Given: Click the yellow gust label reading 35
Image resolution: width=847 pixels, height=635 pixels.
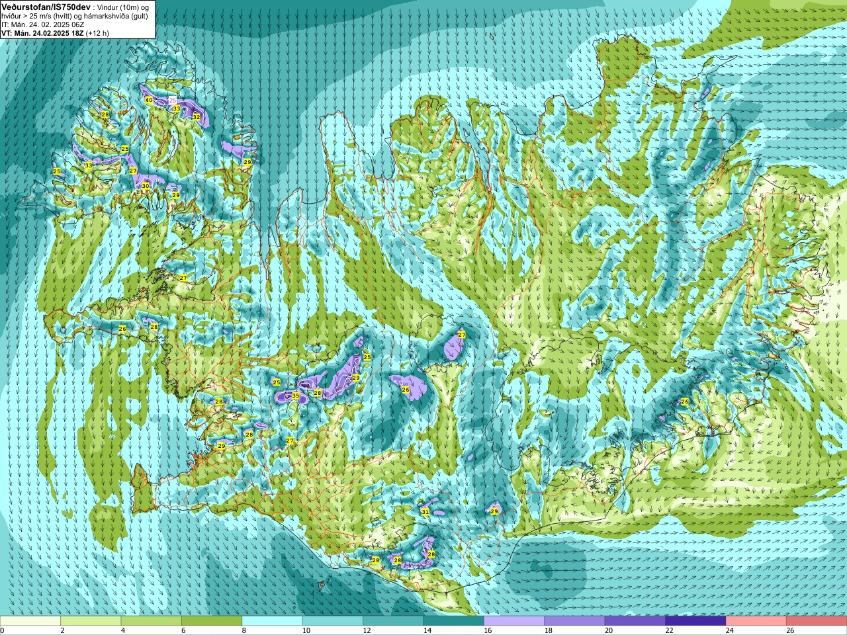Looking at the screenshot, I should point(296,396).
